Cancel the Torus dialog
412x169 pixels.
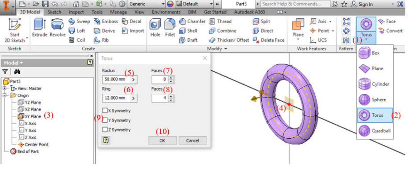tap(192, 141)
